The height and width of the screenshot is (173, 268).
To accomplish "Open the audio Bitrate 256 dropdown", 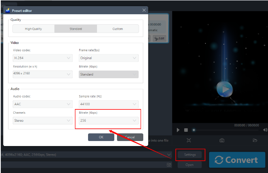I will (x=109, y=121).
